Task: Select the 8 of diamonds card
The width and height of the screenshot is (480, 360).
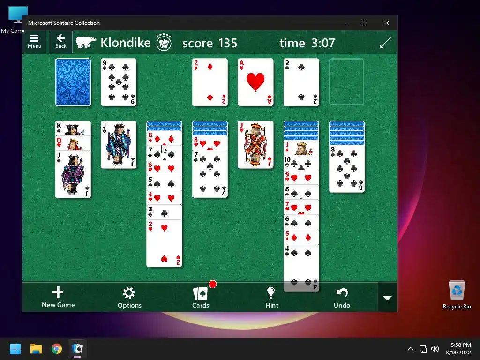Action: [165, 138]
